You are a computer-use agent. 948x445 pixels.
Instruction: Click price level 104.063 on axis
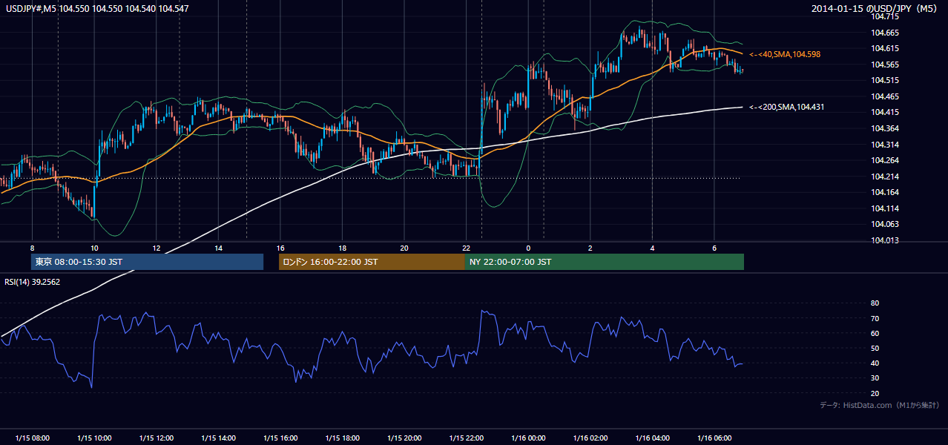[886, 224]
